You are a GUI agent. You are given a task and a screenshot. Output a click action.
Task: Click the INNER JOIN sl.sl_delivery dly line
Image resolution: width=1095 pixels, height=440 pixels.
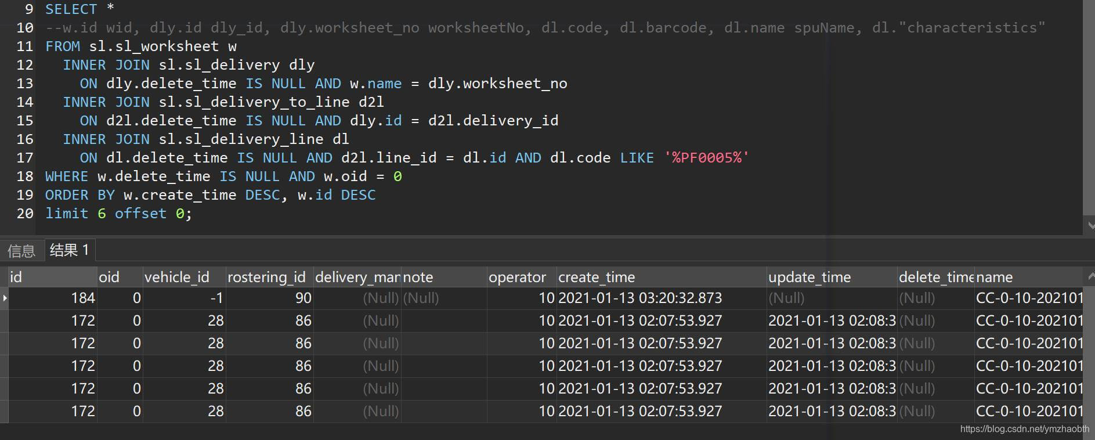pyautogui.click(x=189, y=65)
